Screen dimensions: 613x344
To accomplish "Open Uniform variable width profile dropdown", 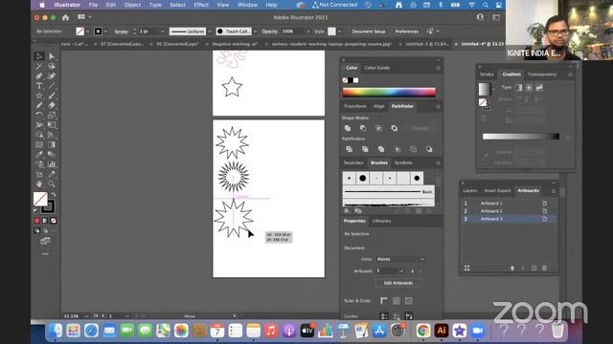I will (x=210, y=32).
